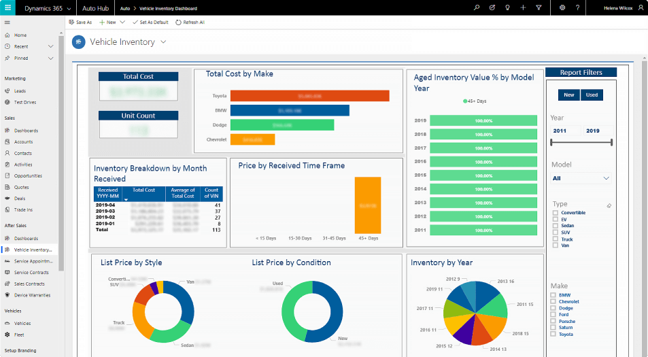Open Service Appointments in sidebar
Viewport: 648px width, 357px height.
click(29, 261)
